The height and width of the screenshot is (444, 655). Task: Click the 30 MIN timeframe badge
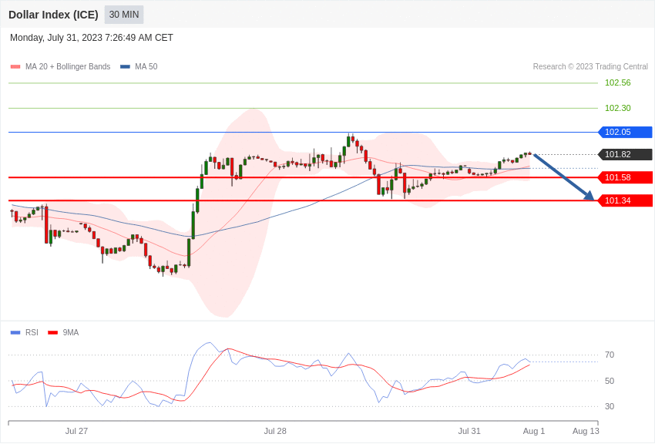(x=124, y=15)
